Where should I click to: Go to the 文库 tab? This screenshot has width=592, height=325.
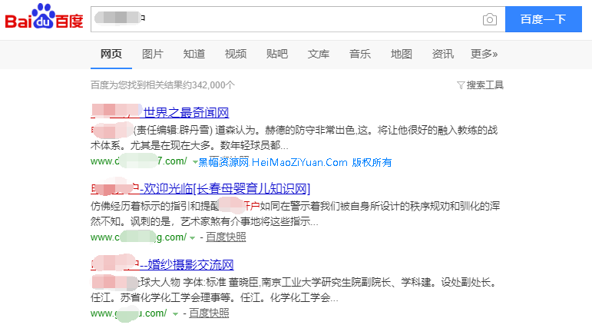coord(319,54)
